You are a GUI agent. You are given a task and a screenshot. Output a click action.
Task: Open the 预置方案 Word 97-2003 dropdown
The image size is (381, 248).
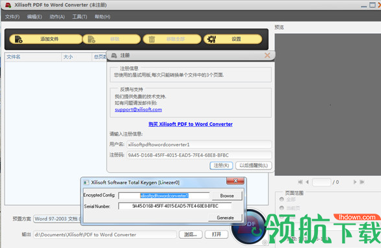tap(57, 219)
